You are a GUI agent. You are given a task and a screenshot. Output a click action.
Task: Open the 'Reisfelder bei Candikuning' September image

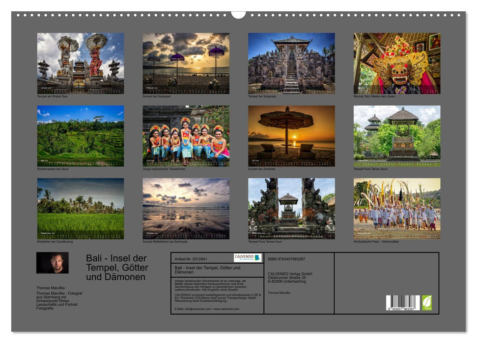pyautogui.click(x=80, y=208)
